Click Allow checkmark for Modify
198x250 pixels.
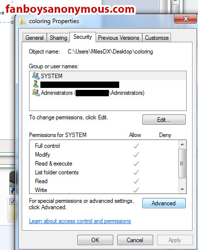[136, 155]
